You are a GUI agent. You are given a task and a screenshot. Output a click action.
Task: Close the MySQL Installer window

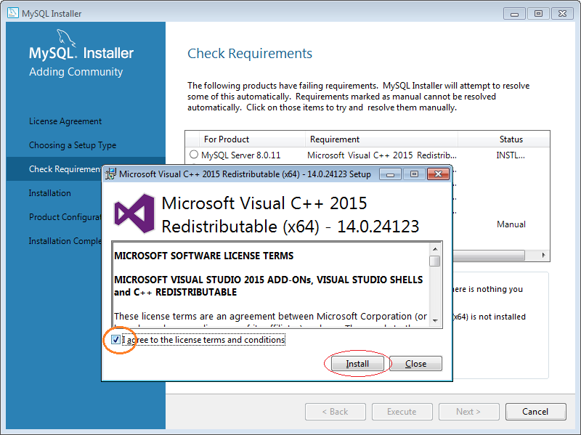point(562,14)
